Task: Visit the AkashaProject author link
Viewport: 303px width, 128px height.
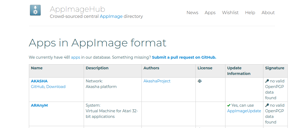Action: point(157,81)
